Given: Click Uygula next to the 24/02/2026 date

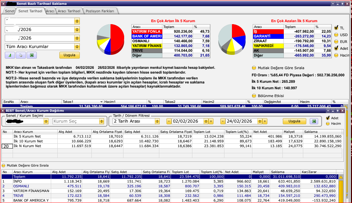Looking at the screenshot, I should 294,121.
